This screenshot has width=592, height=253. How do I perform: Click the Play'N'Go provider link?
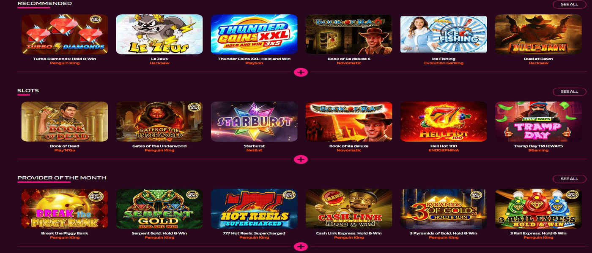65,150
